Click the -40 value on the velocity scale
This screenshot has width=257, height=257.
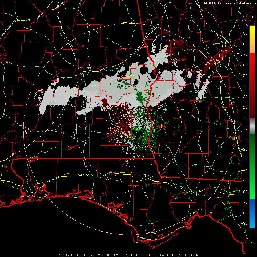(x=244, y=171)
